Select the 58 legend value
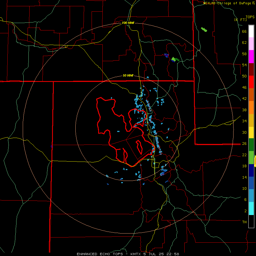 coord(244,54)
